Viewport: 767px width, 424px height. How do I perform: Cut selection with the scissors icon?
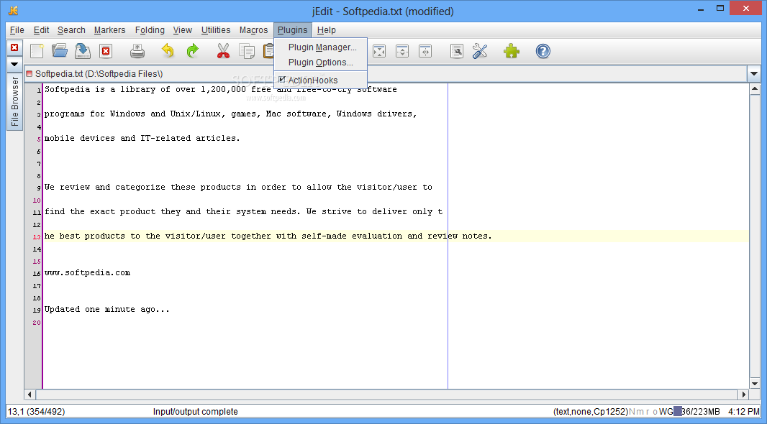pos(223,51)
